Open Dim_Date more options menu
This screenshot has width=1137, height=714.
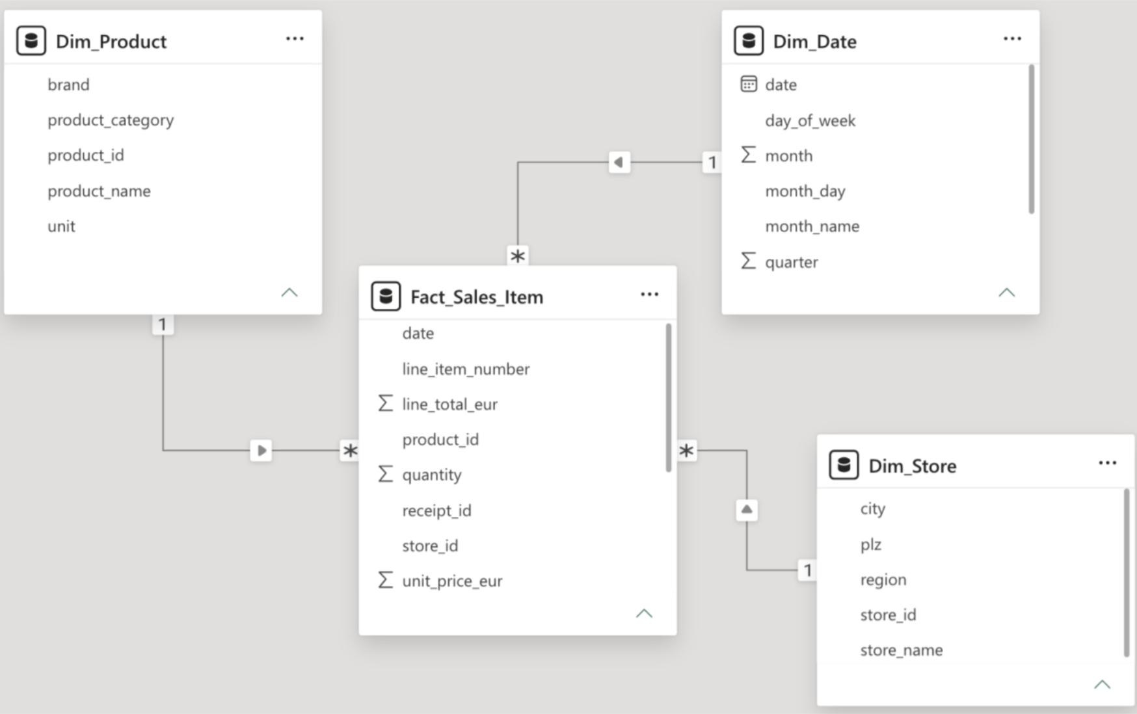(1012, 39)
